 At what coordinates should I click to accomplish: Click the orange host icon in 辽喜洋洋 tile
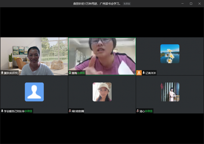pyautogui.click(x=139, y=73)
